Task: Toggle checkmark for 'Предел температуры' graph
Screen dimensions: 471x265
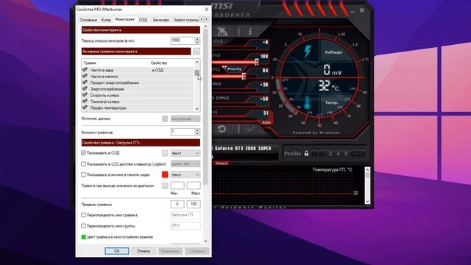Action: pyautogui.click(x=85, y=107)
